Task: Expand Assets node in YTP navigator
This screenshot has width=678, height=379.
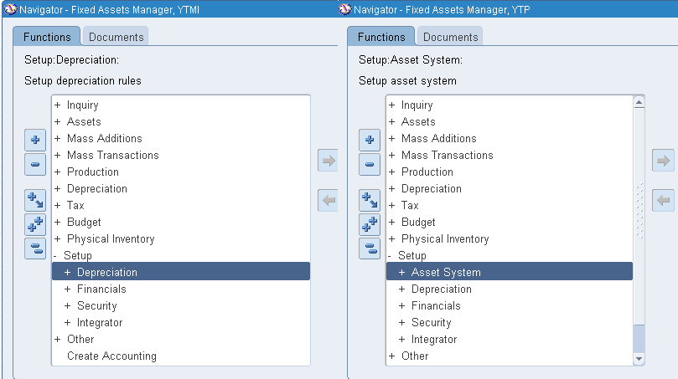Action: tap(391, 121)
